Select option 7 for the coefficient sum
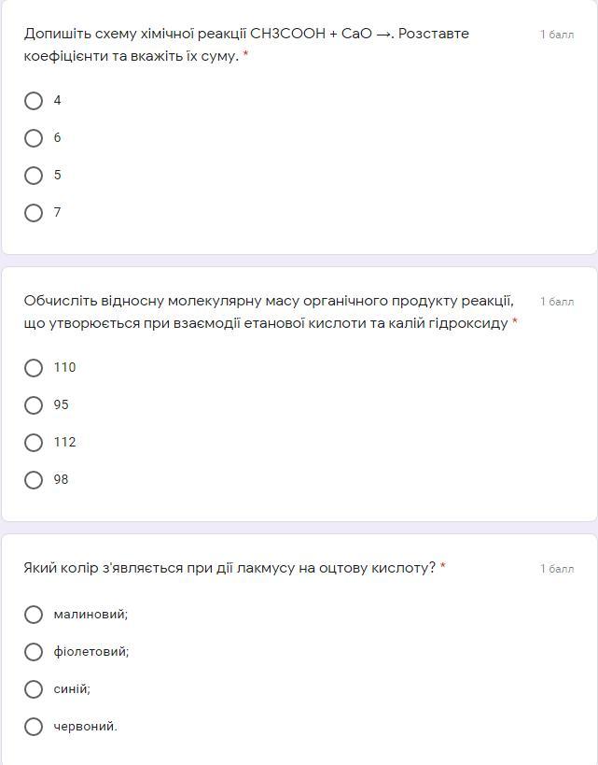Screen dimensions: 598x765 (34, 213)
